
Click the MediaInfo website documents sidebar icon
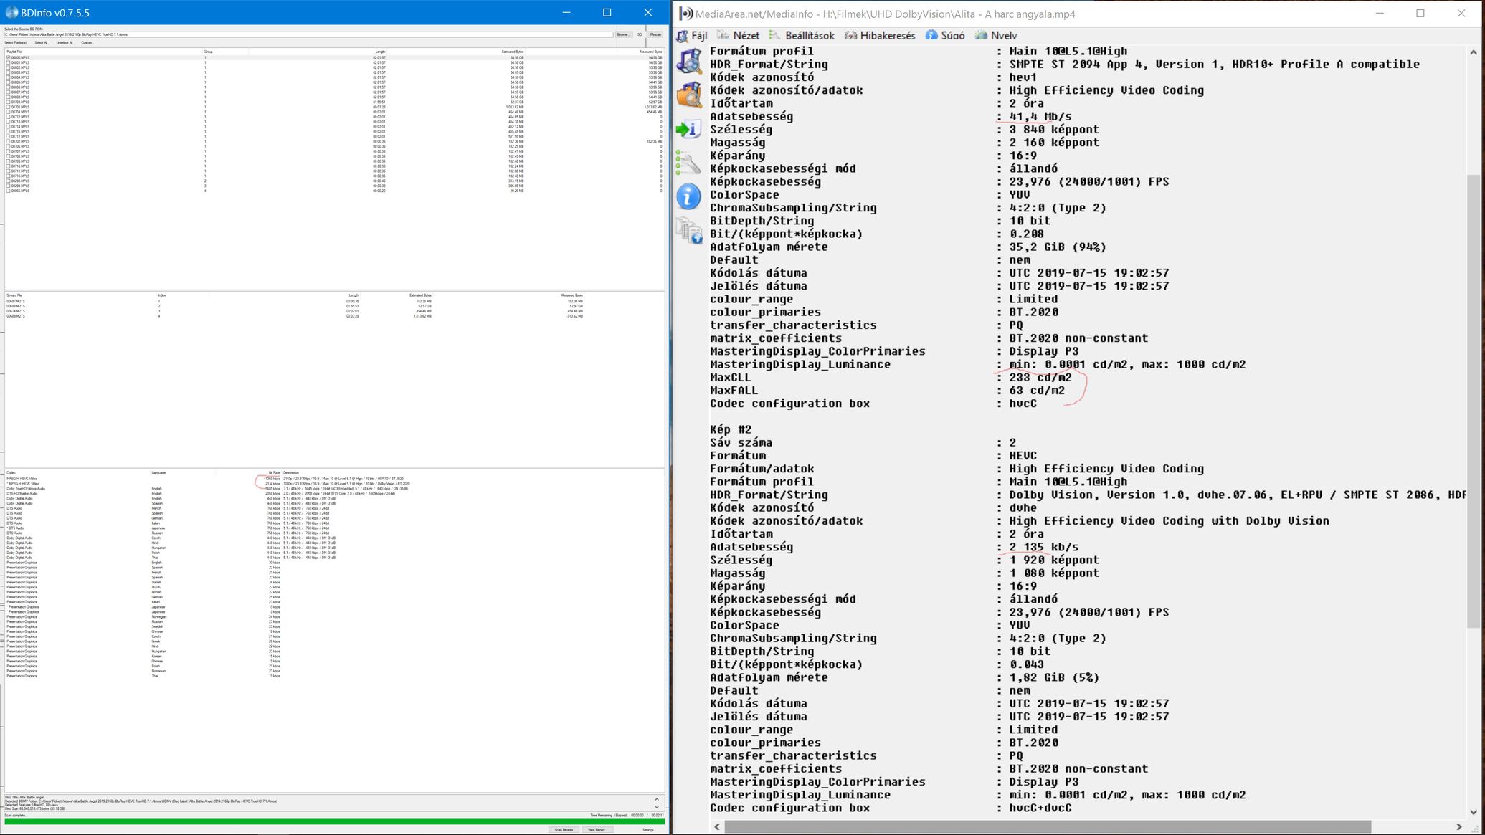(x=689, y=231)
